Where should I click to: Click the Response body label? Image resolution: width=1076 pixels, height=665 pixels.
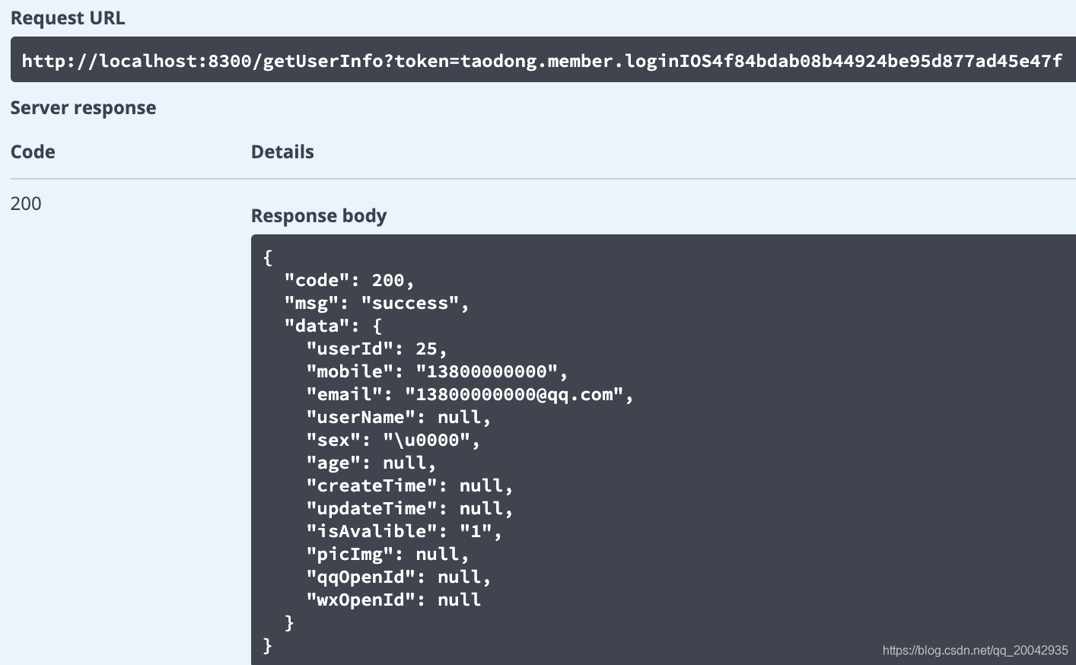tap(319, 216)
